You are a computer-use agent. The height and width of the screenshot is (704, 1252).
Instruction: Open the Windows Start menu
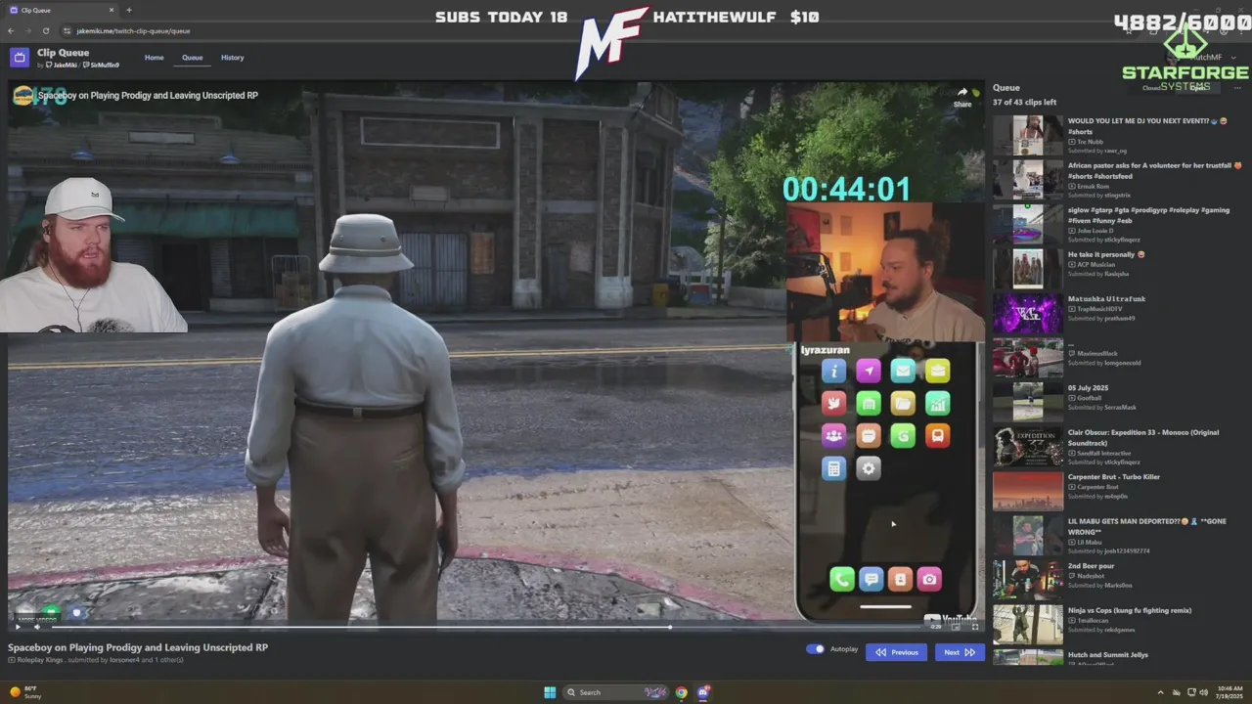point(550,692)
